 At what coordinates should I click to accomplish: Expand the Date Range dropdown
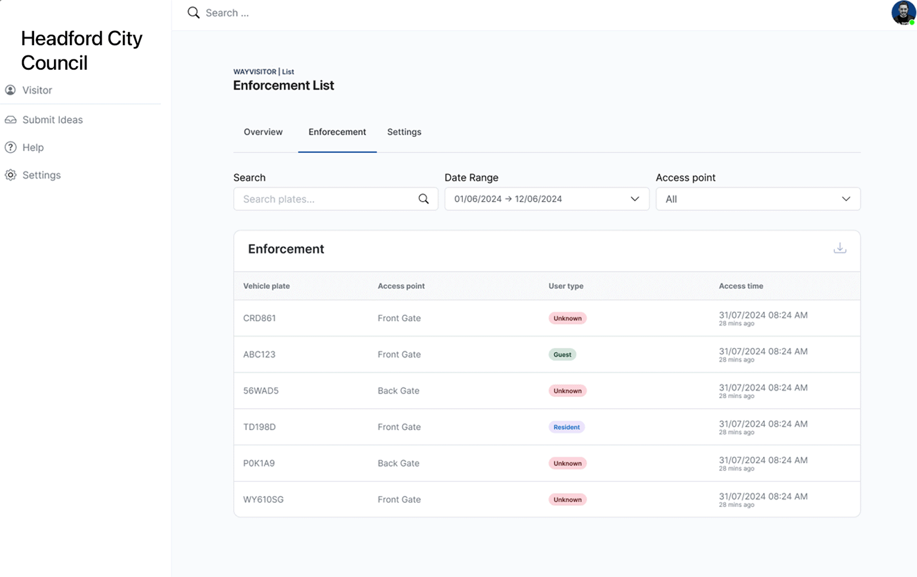(546, 199)
